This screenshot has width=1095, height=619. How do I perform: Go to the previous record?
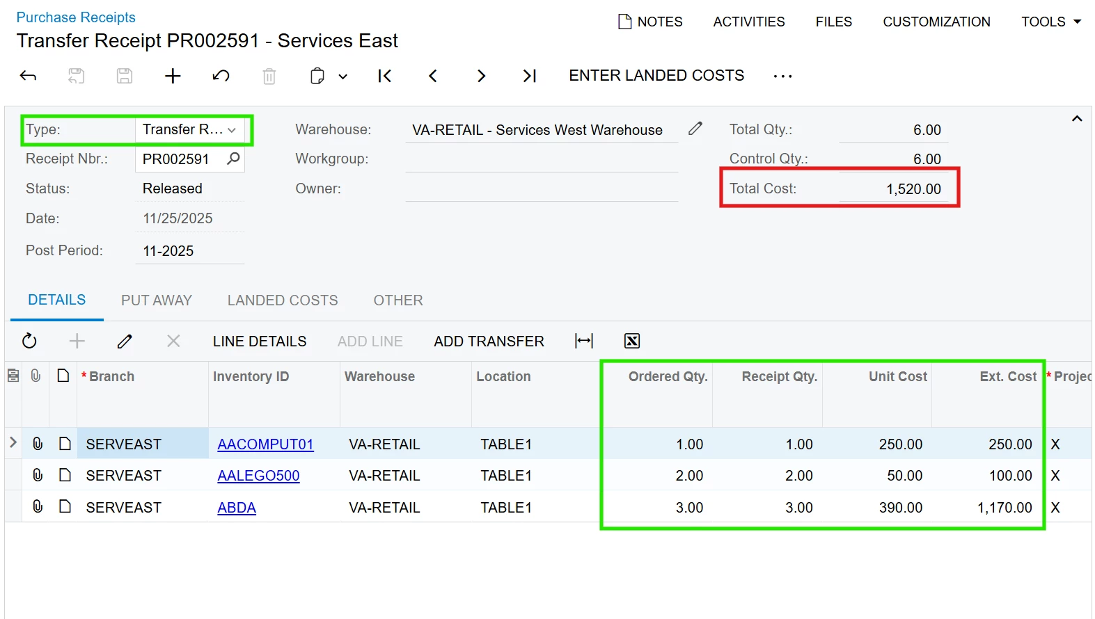[x=433, y=76]
